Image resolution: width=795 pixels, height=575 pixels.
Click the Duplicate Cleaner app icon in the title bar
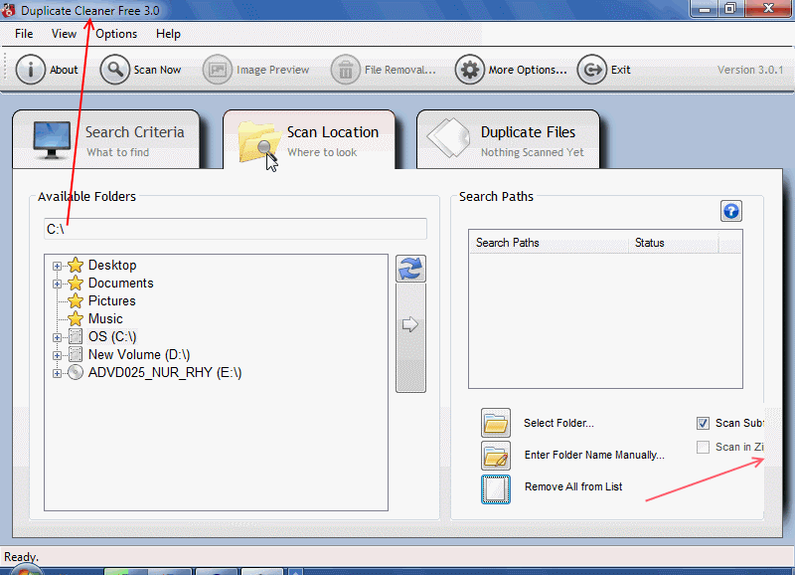[9, 10]
